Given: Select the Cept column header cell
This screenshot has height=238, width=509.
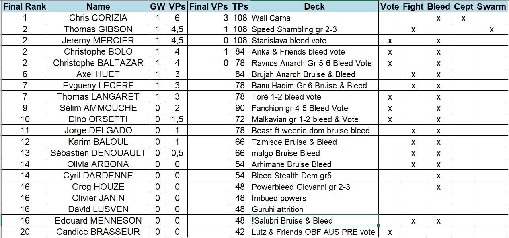Looking at the screenshot, I should click(464, 6).
